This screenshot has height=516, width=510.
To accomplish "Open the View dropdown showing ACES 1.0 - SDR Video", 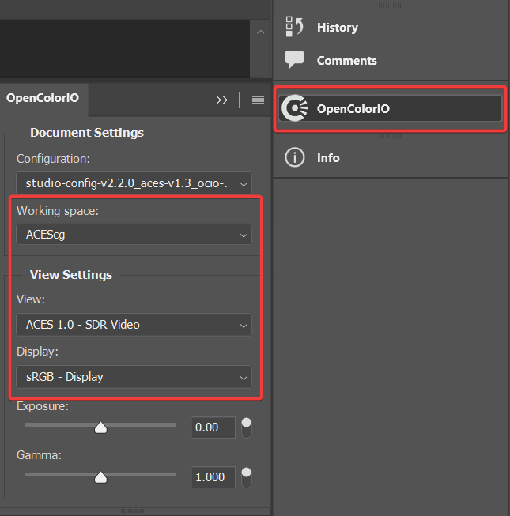I will (134, 325).
